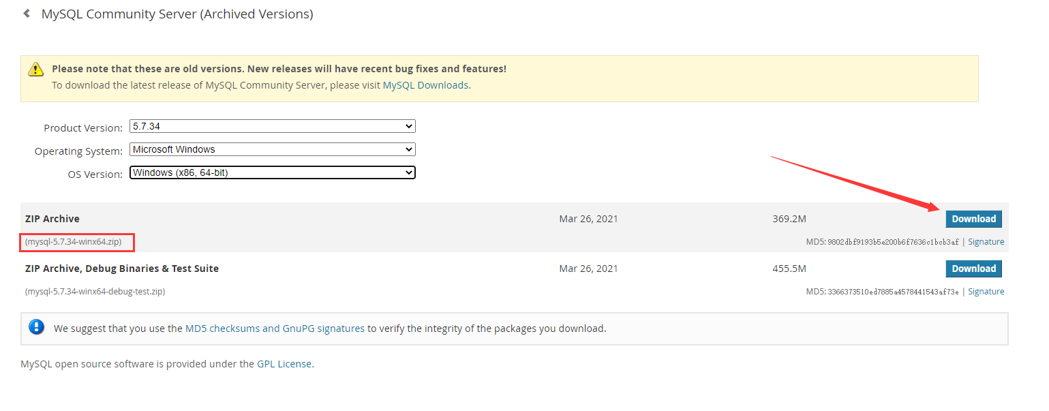Screen dimensions: 1049x411
Task: Click the Operating System label
Action: [78, 151]
